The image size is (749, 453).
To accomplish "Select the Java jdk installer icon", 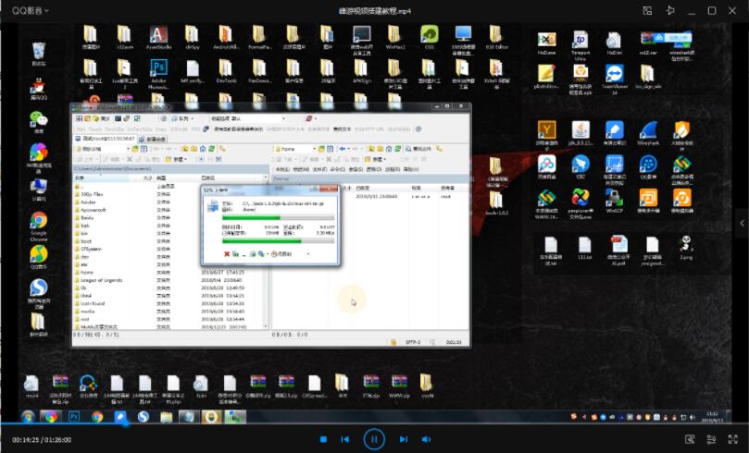I will click(580, 133).
